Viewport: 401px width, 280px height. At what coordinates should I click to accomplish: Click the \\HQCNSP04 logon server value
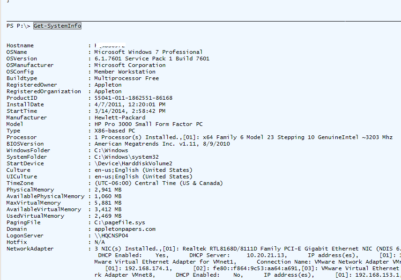click(111, 236)
